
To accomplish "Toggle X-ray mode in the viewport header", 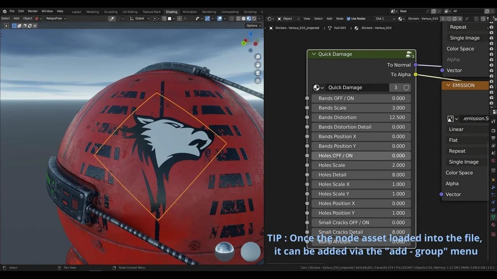I will [x=231, y=18].
